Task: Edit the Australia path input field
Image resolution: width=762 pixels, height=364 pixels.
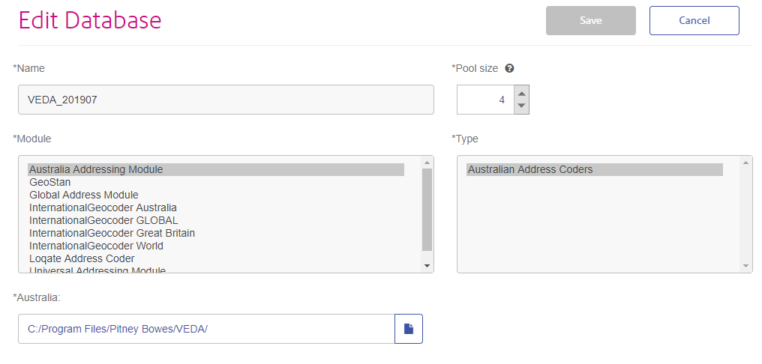Action: [x=206, y=329]
